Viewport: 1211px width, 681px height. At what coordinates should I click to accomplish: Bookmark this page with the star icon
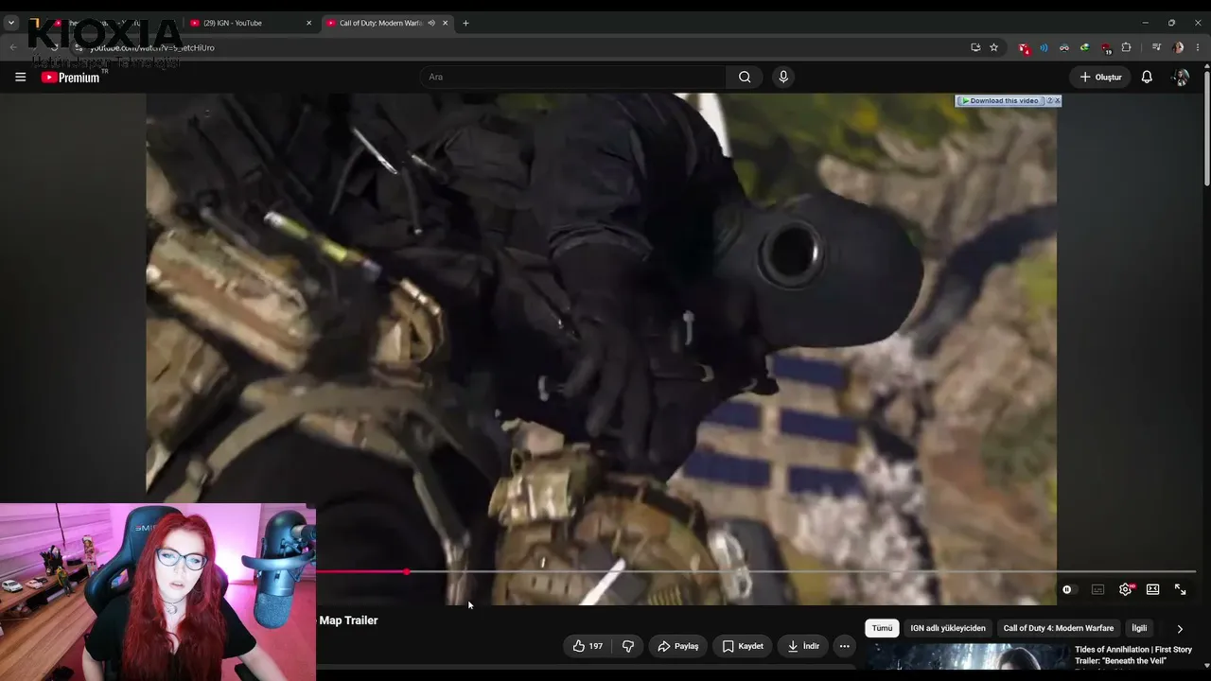tap(993, 47)
